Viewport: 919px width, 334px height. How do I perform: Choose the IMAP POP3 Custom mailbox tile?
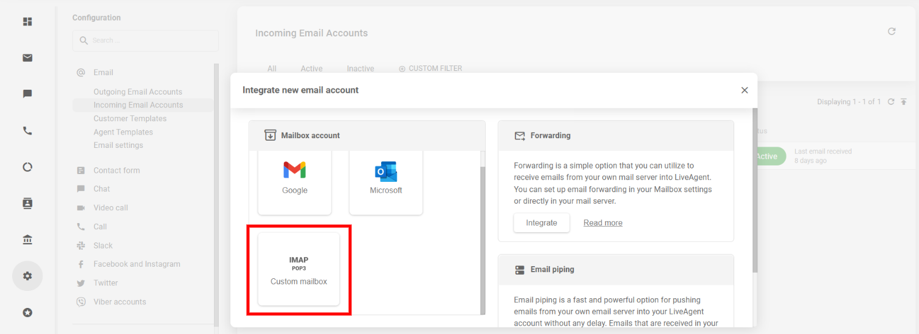[298, 270]
